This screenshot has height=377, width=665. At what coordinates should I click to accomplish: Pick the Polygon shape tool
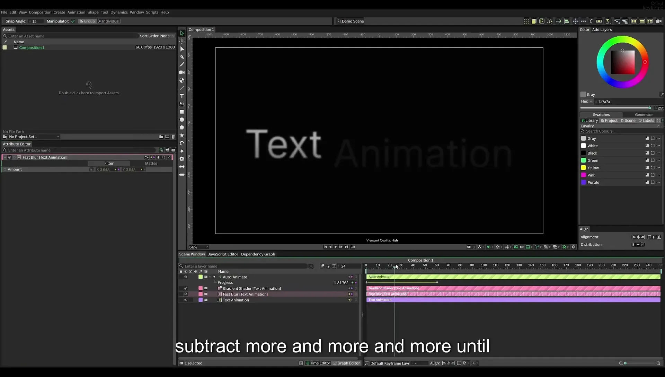point(182,128)
